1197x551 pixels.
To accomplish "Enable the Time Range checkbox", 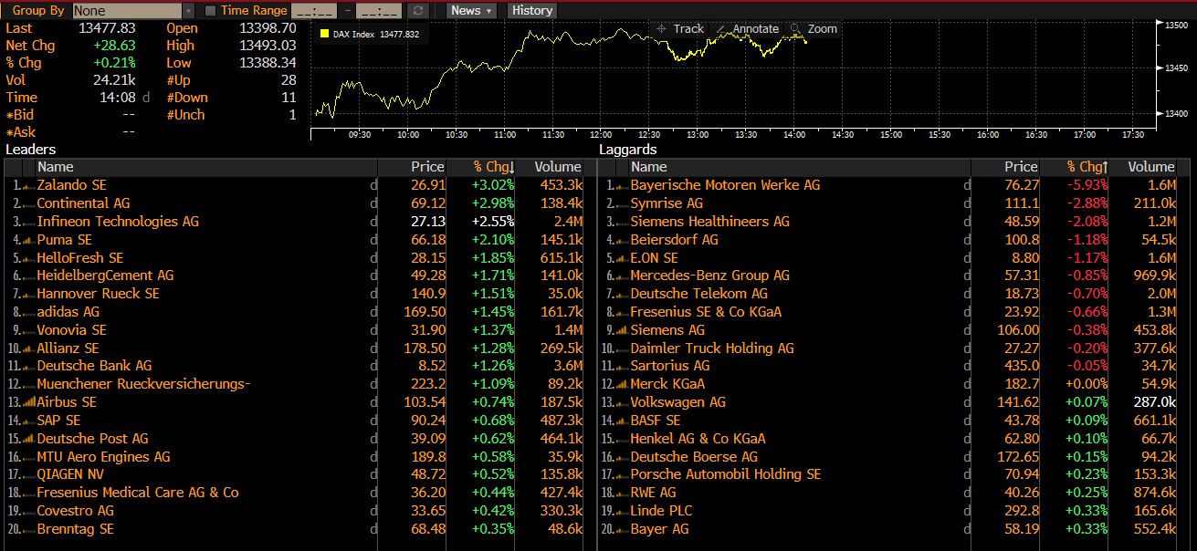I will (211, 11).
